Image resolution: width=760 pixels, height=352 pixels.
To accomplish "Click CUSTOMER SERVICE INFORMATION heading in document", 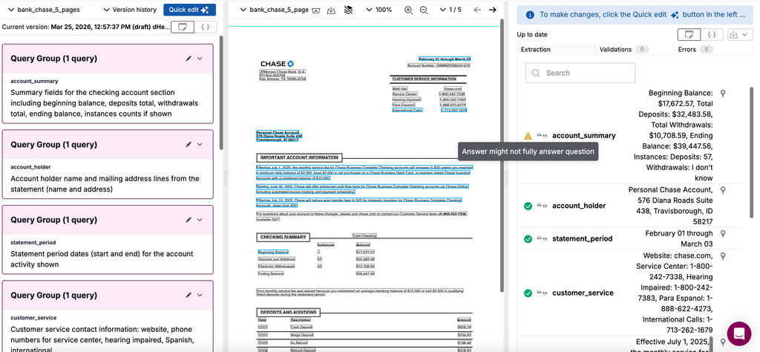I will (424, 79).
